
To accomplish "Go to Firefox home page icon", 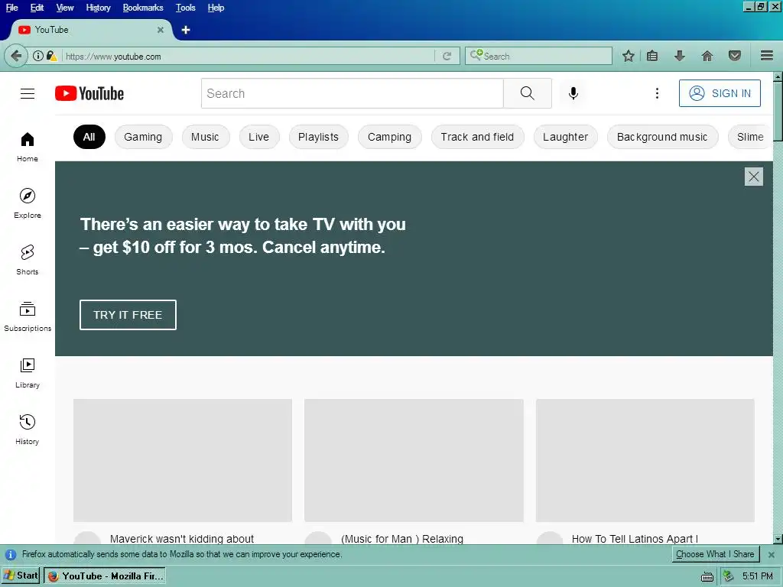I will coord(707,56).
